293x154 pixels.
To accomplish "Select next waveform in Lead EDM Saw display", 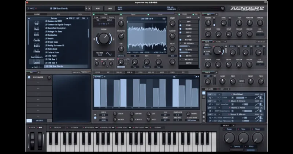I will point(165,19).
